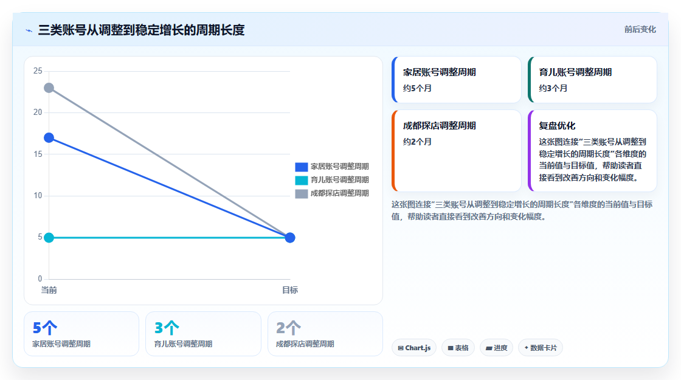
Task: Click the 目标 endpoint data point
Action: click(x=290, y=238)
